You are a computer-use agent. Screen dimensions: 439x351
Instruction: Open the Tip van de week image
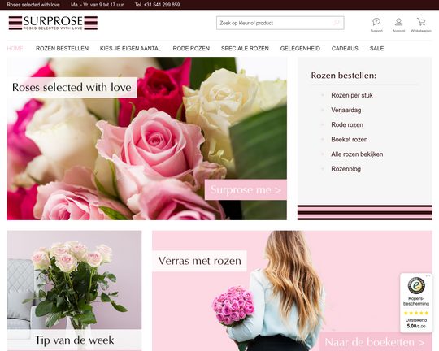tap(74, 291)
